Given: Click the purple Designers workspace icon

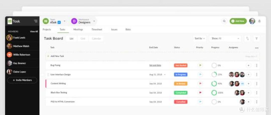Looking at the screenshot, I should click(74, 21).
